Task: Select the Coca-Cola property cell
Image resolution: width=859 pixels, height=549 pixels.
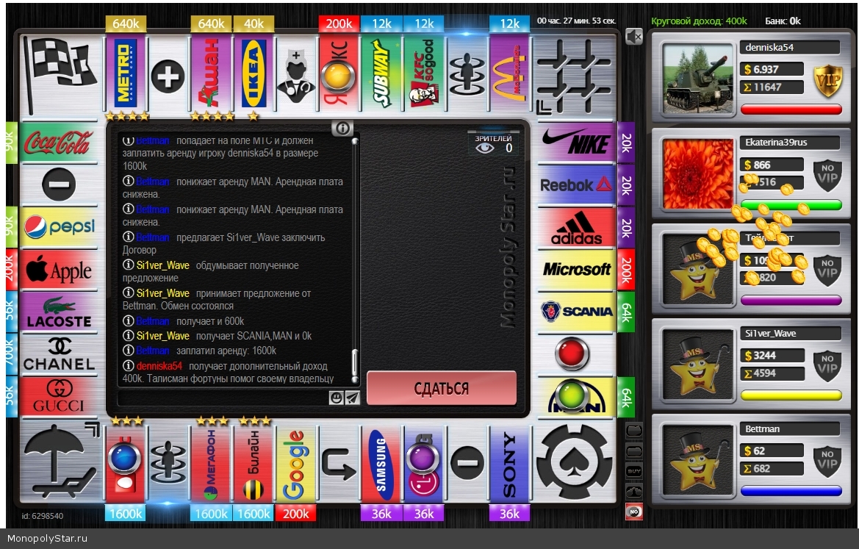Action: coord(60,143)
